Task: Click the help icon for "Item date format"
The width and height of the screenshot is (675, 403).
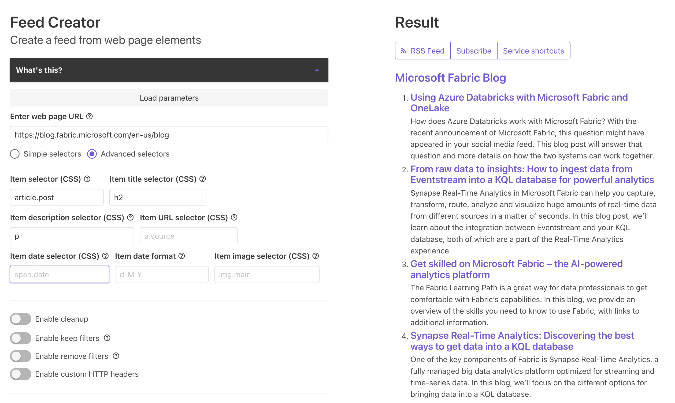Action: point(182,256)
